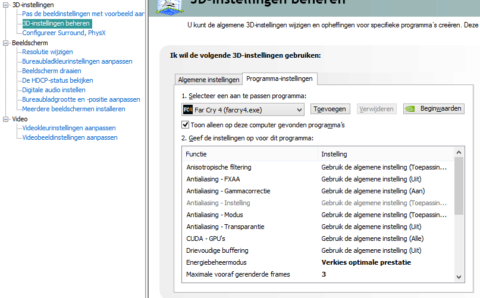Select '3D-instellingen beheren' in the tree
The height and width of the screenshot is (298, 480).
point(57,23)
